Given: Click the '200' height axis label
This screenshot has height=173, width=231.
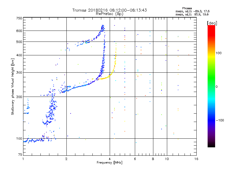Looking at the screenshot, I should pos(19,97).
